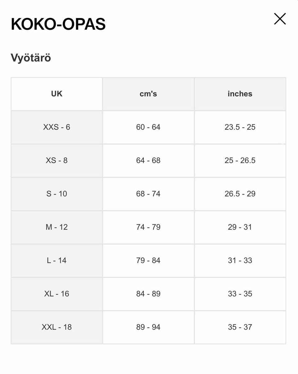Select the 29 - 31 inches cell

(x=240, y=227)
